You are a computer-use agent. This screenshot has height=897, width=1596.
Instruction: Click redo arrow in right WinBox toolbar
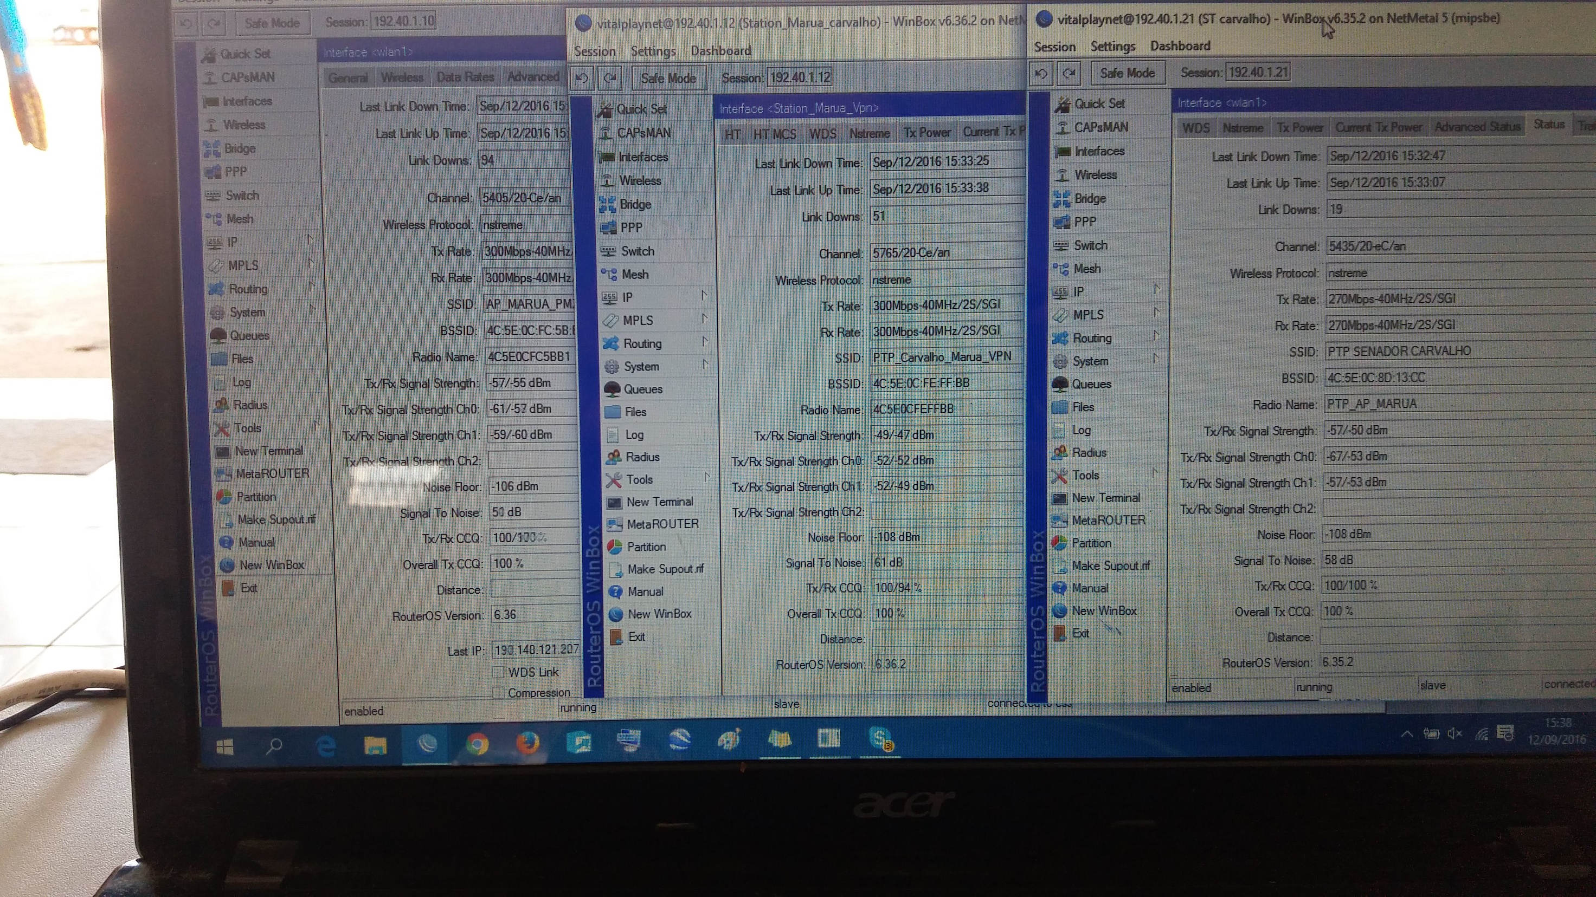[x=1070, y=73]
